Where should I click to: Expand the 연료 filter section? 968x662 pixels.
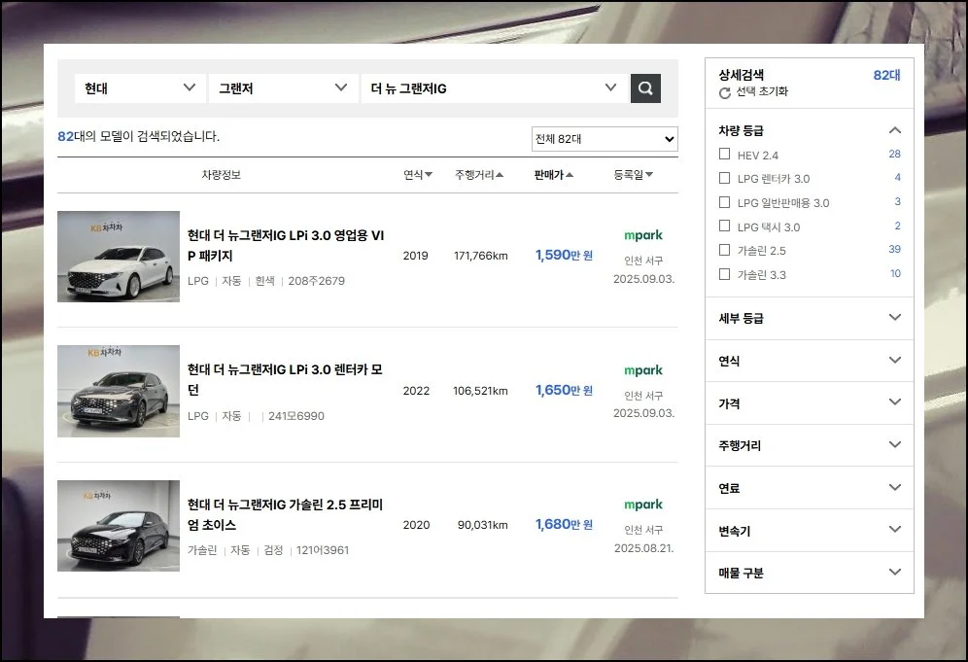(809, 487)
